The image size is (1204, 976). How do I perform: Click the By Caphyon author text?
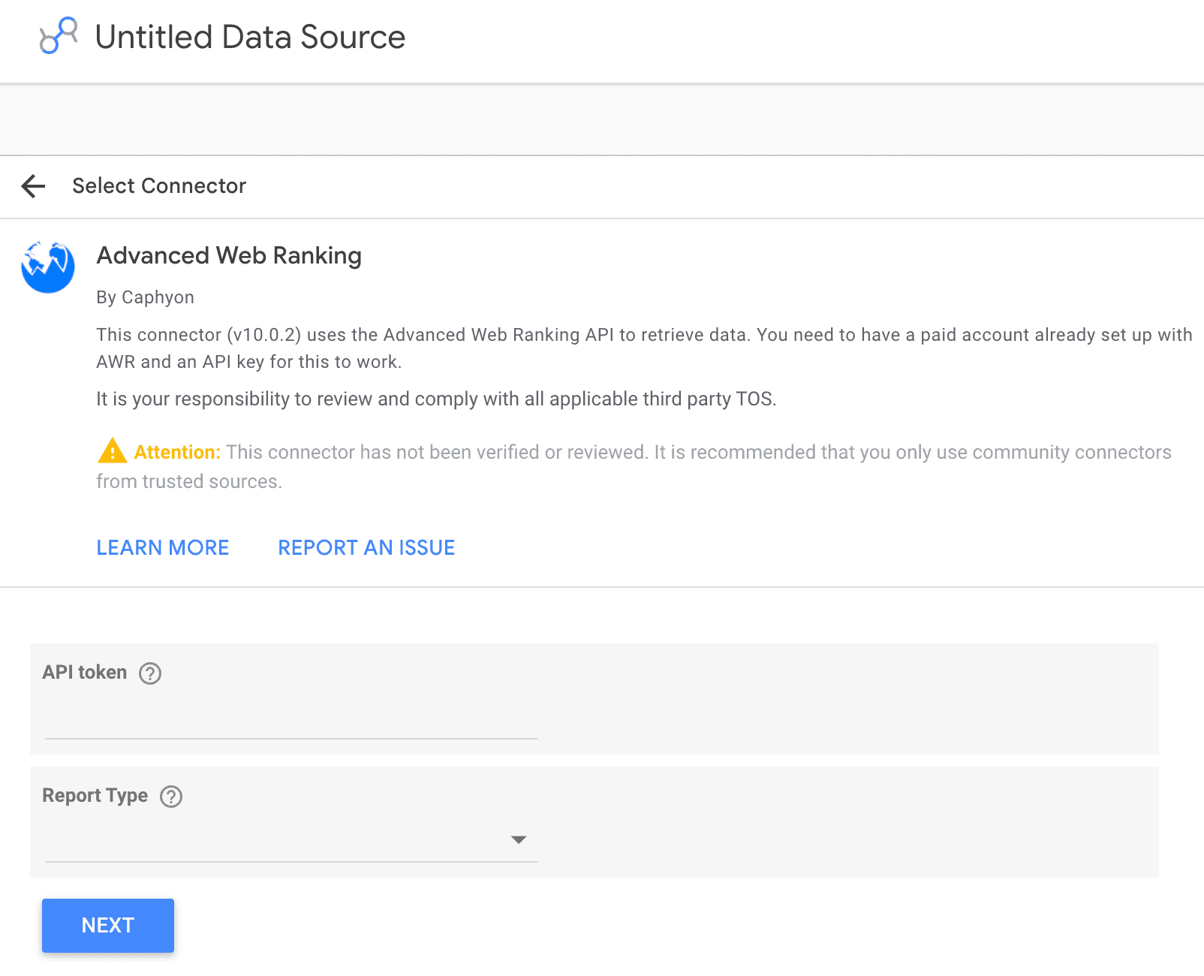coord(146,297)
